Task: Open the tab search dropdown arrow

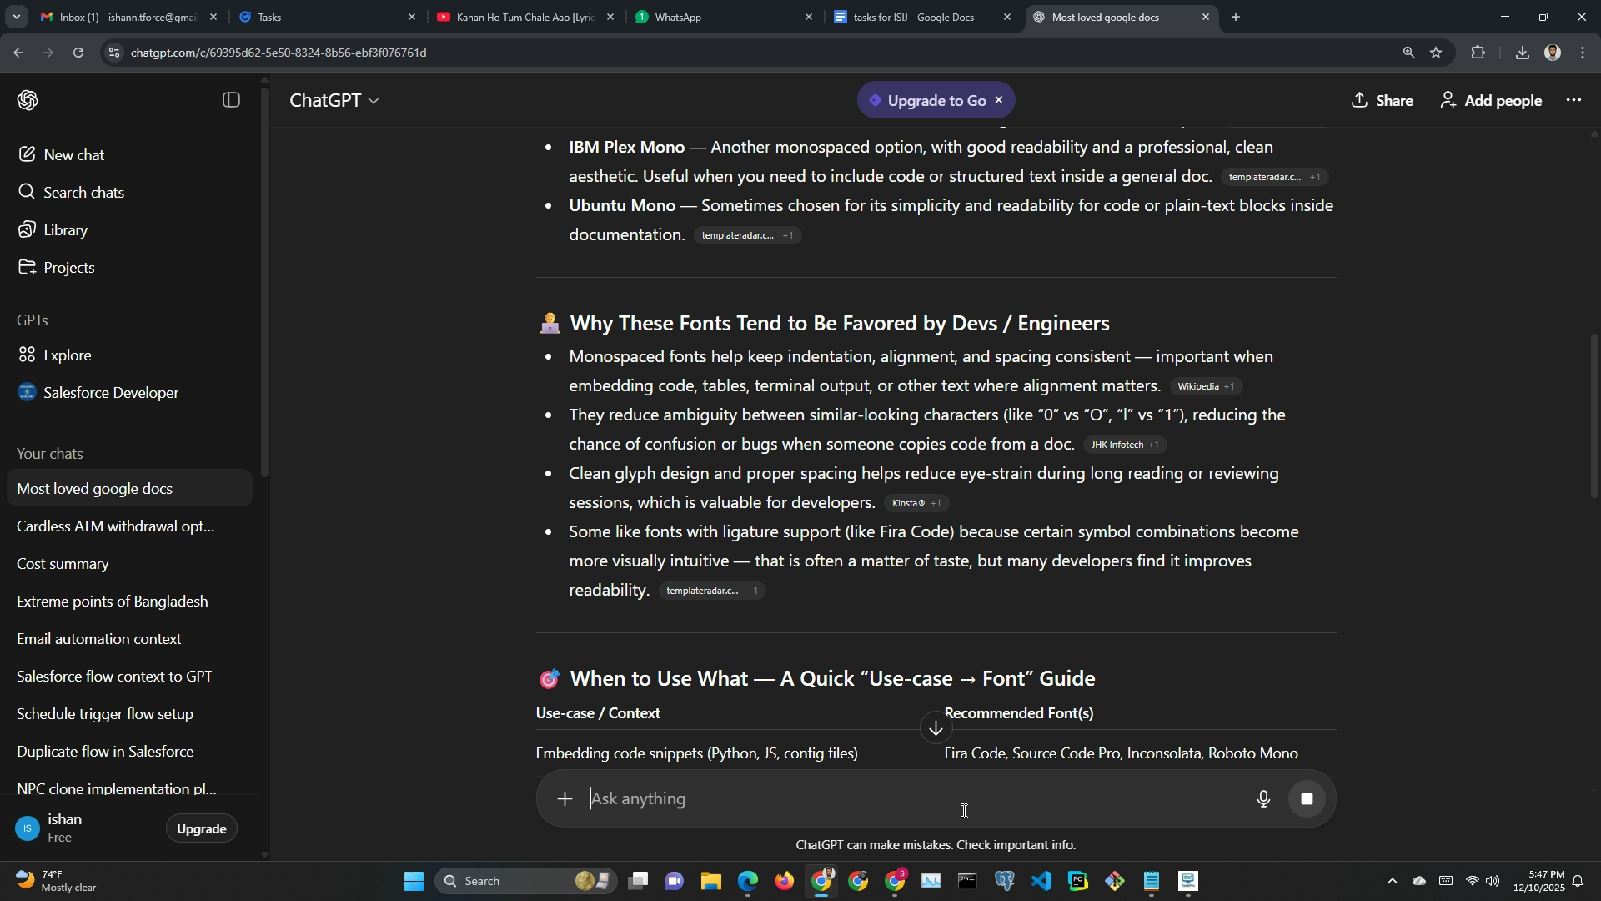Action: point(17,17)
